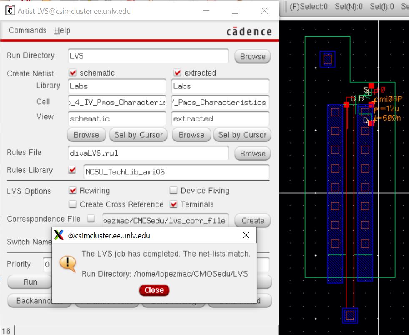
Task: Click the Run button
Action: (x=30, y=282)
